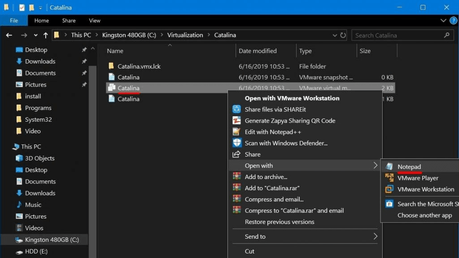The image size is (459, 258).
Task: Click the Notepad icon in submenu
Action: [389, 167]
